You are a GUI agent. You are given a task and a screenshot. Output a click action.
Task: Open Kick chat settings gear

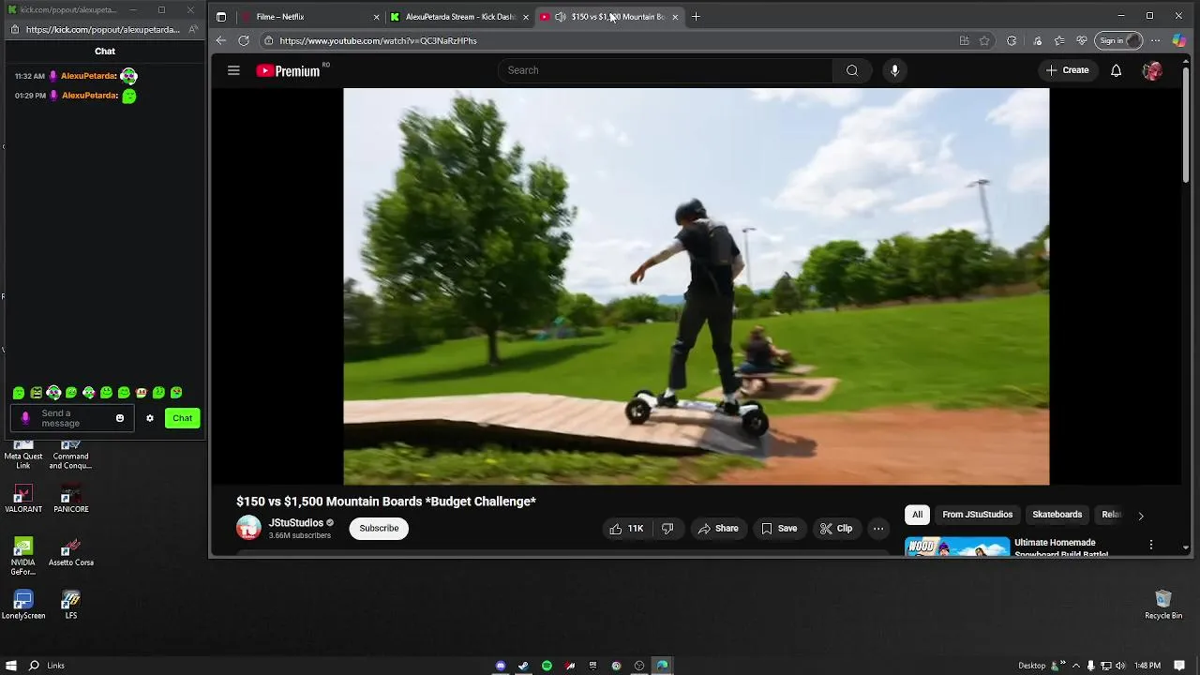[x=150, y=418]
